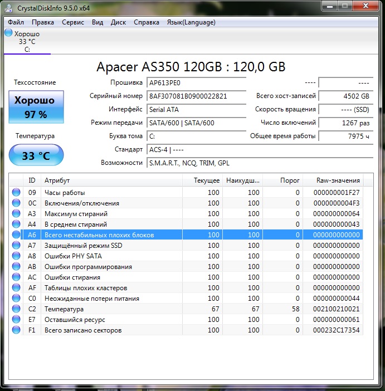This screenshot has width=385, height=391.
Task: Maximize the CrystalDiskInfo window
Action: coord(345,6)
